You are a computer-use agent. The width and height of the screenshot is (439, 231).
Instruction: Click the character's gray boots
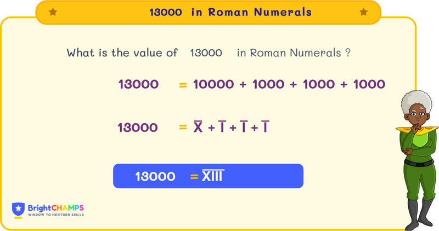(420, 213)
